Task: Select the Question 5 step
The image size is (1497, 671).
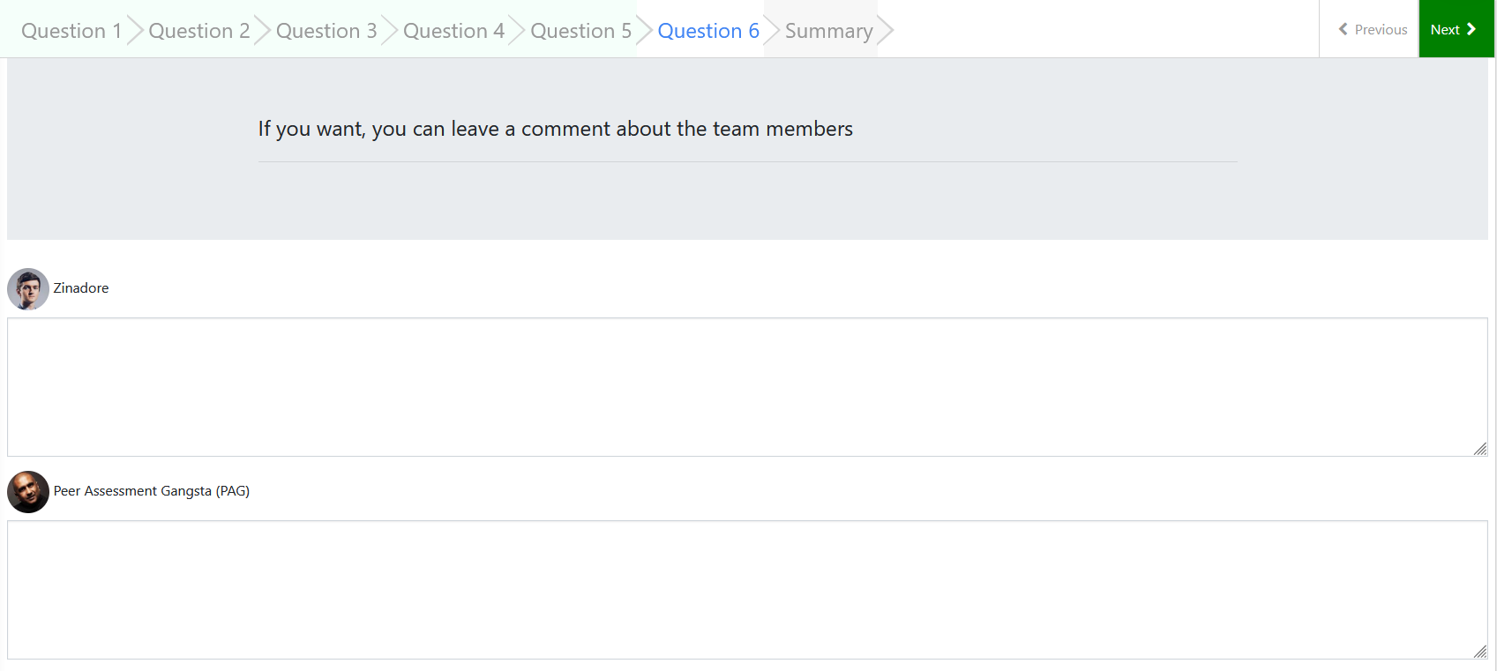Action: click(580, 31)
